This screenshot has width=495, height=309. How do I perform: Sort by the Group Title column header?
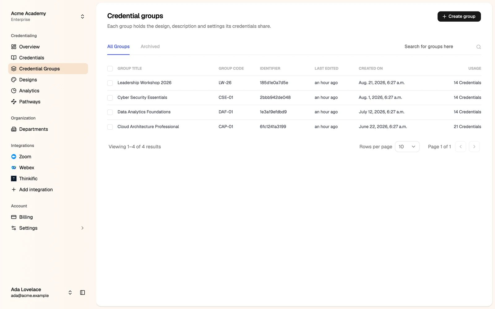(130, 69)
